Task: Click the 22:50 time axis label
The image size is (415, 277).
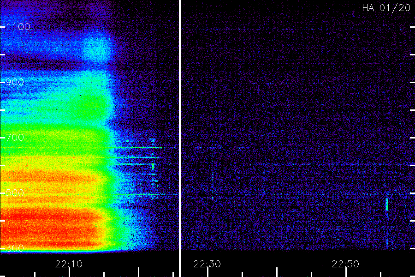Action: click(x=345, y=264)
